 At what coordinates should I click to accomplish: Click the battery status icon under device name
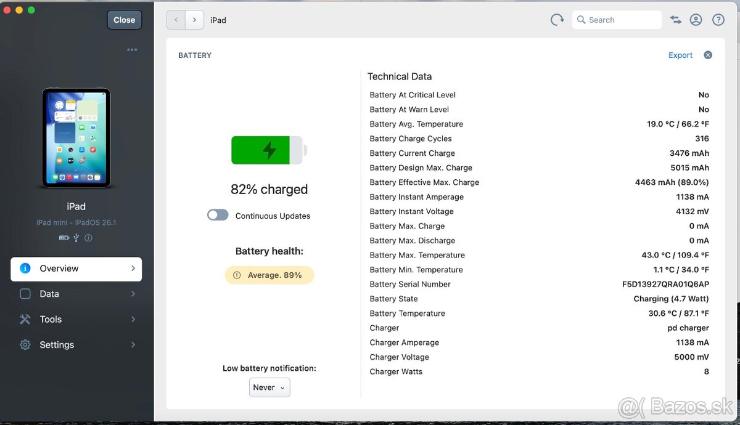point(64,238)
